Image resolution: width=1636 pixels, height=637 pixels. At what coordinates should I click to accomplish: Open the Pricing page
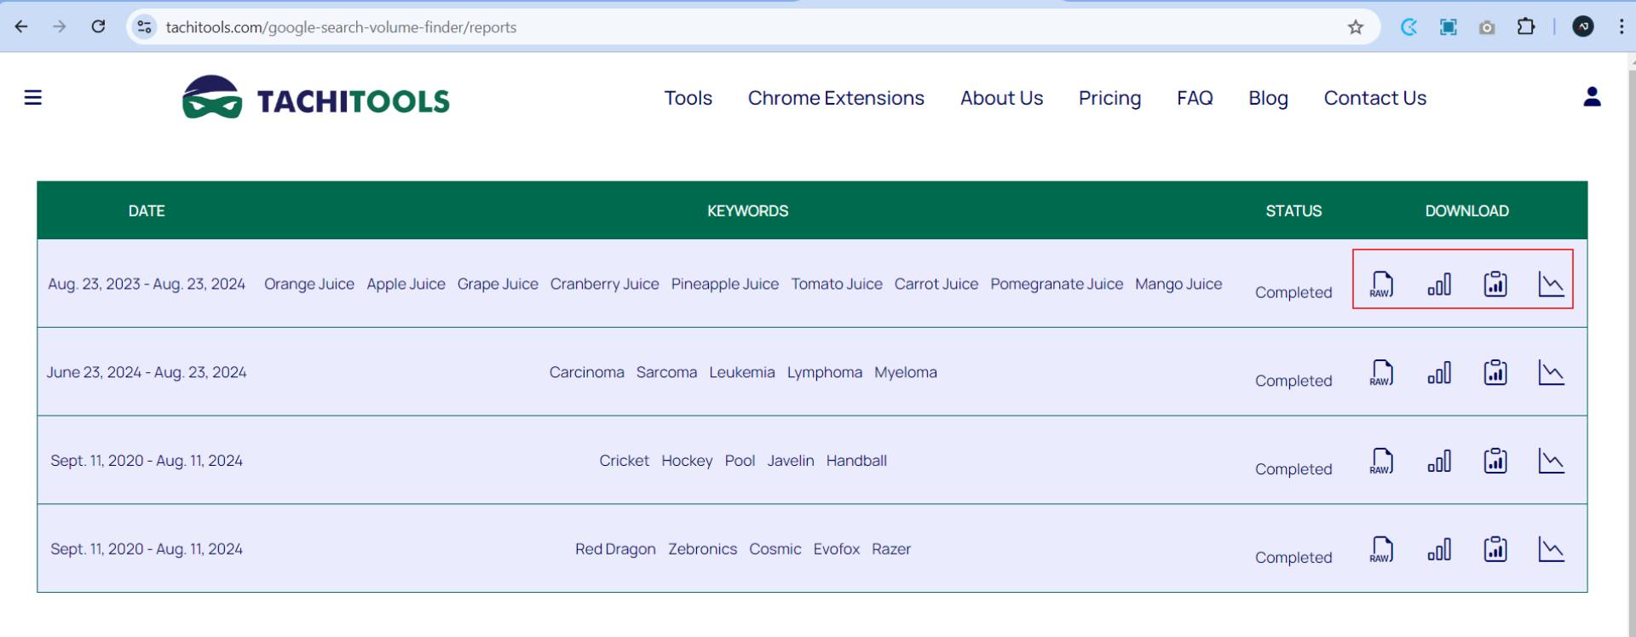pos(1109,99)
